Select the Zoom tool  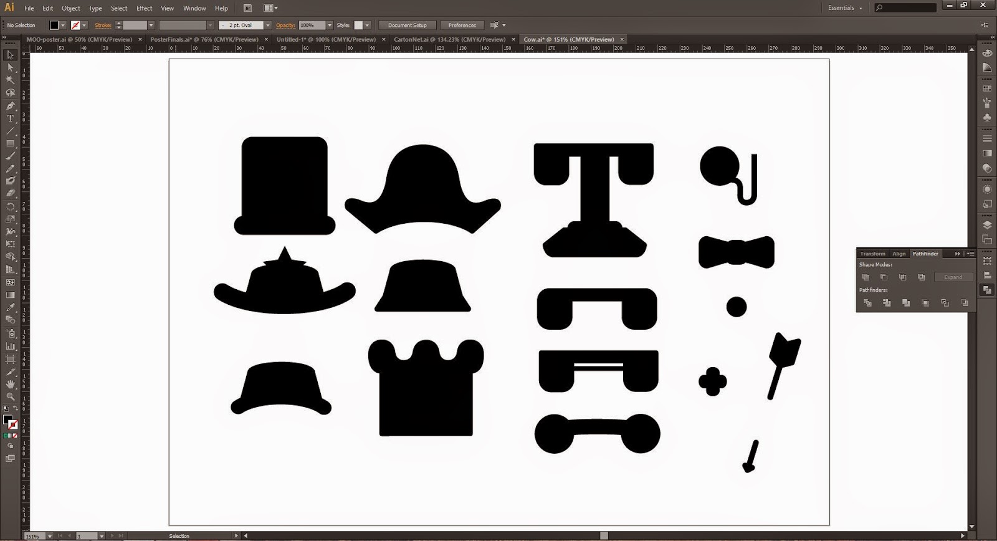pyautogui.click(x=10, y=396)
